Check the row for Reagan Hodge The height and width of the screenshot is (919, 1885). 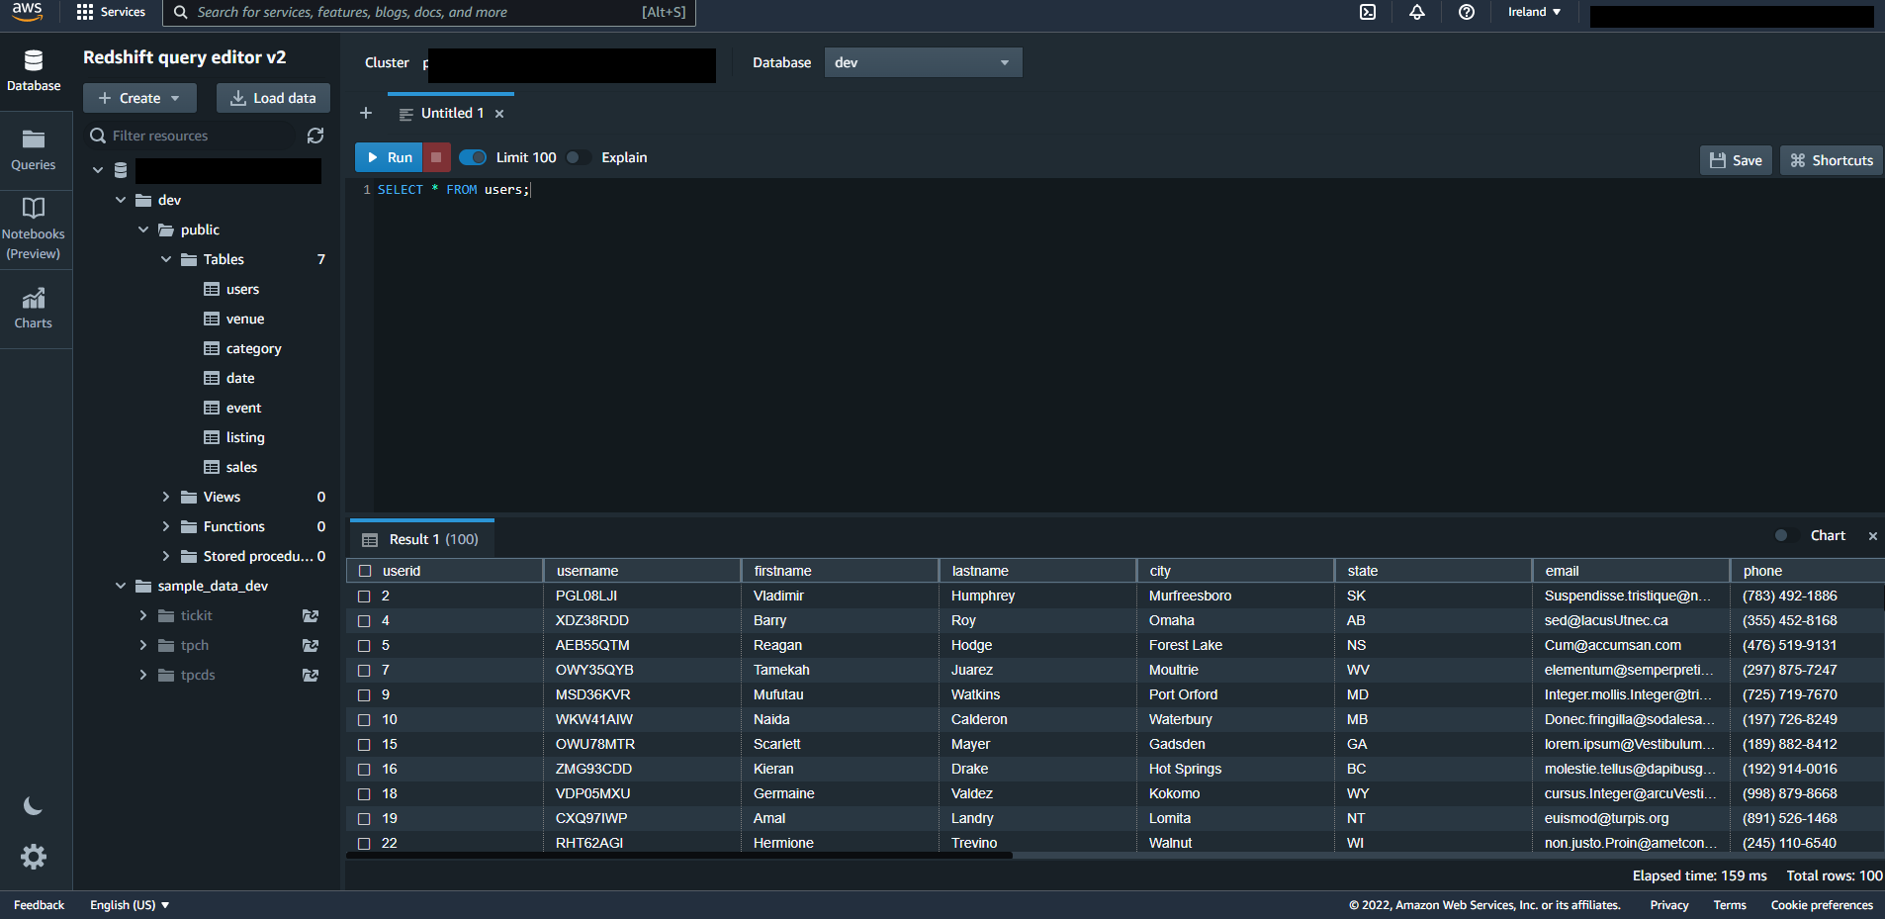point(364,646)
